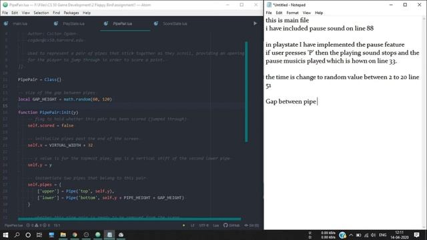Click the GitHub icon in Atom status bar
Image resolution: width=427 pixels, height=240 pixels.
[x=232, y=225]
